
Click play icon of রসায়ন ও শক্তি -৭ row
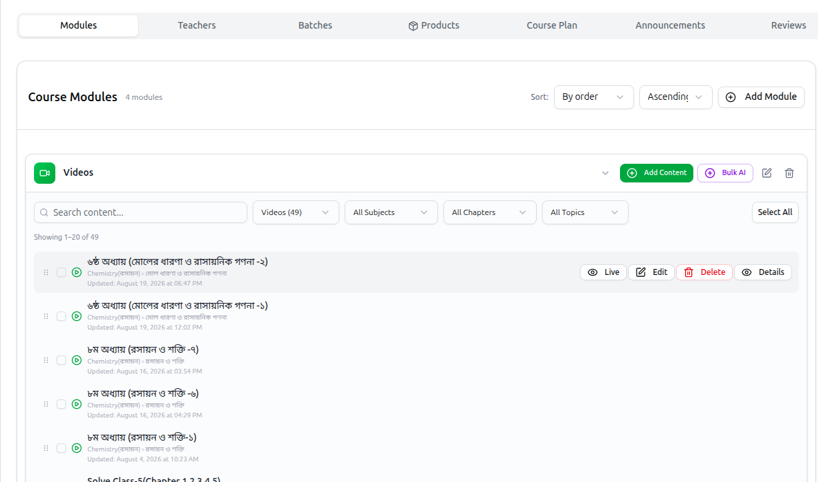tap(77, 360)
